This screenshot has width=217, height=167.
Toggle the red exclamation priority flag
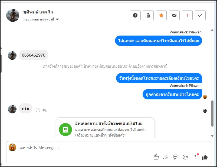click(187, 15)
